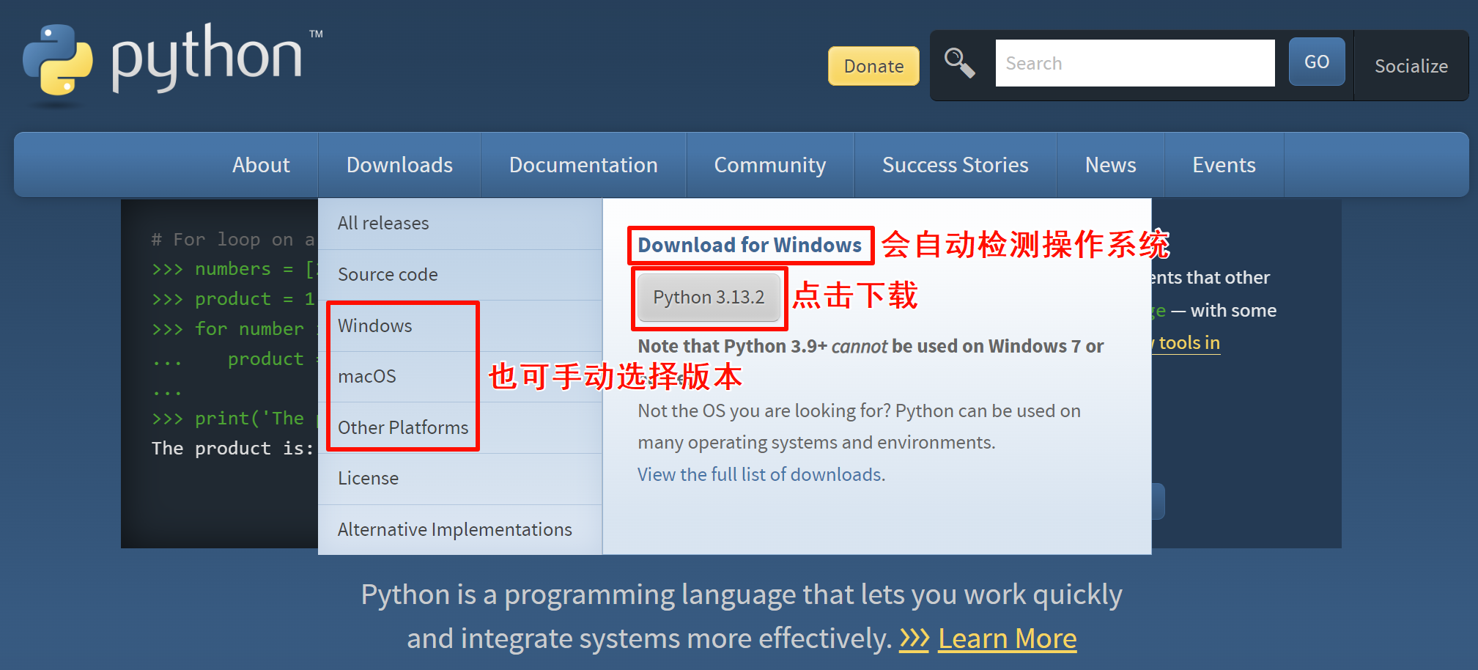Open the Events navigation item

(1224, 165)
